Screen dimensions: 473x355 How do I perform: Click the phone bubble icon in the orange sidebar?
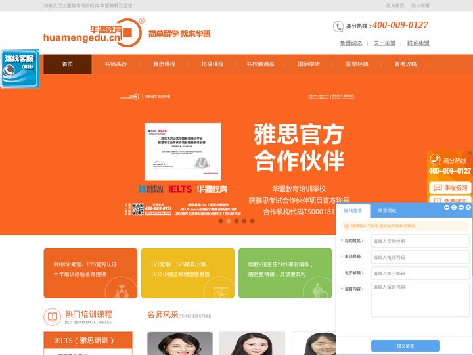[435, 159]
